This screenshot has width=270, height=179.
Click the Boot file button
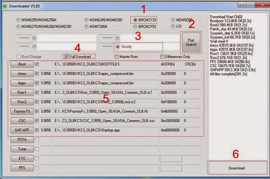click(22, 64)
